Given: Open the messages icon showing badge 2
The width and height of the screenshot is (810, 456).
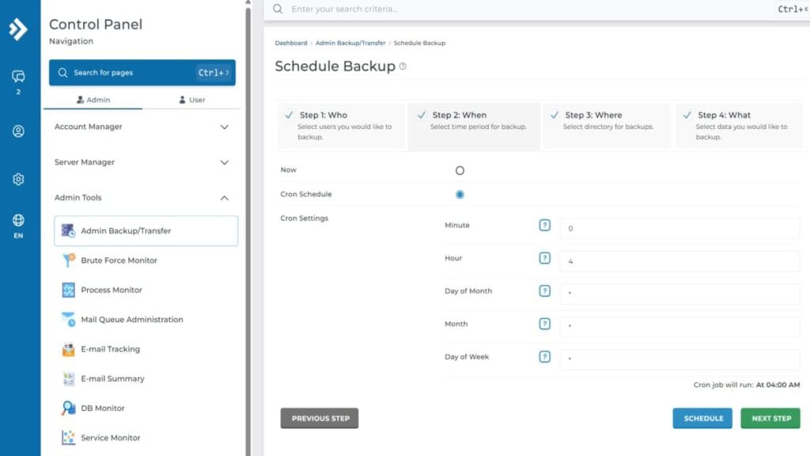Looking at the screenshot, I should tap(18, 75).
